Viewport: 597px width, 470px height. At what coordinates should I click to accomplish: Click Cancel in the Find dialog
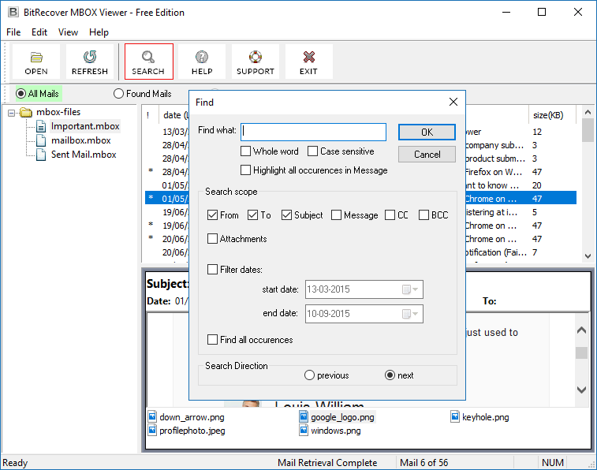(427, 155)
